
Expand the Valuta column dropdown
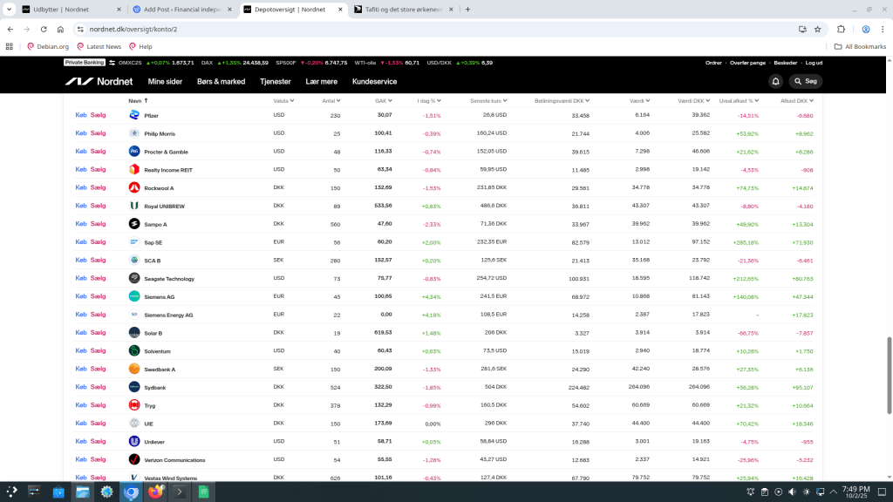(x=283, y=100)
